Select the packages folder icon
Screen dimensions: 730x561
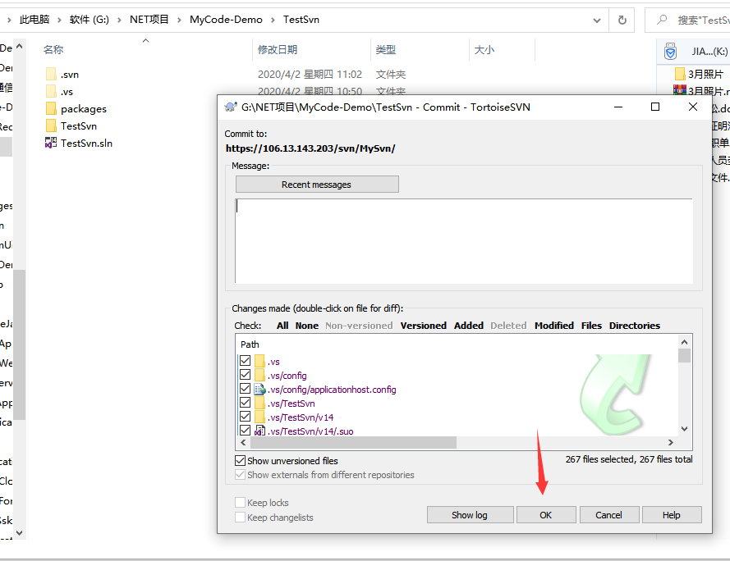[51, 108]
